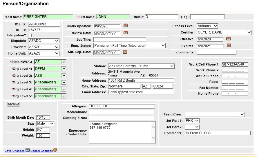
Task: Click the Ant. Sep. Date field
Action: point(107,53)
